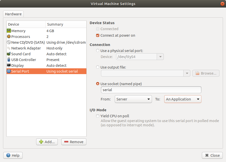Click inside the serial socket name field
The height and width of the screenshot is (162, 226).
151,90
